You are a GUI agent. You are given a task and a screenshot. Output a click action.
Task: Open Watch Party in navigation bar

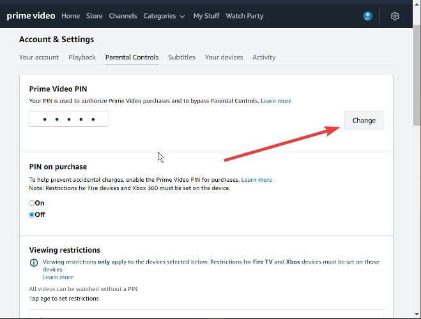point(245,16)
